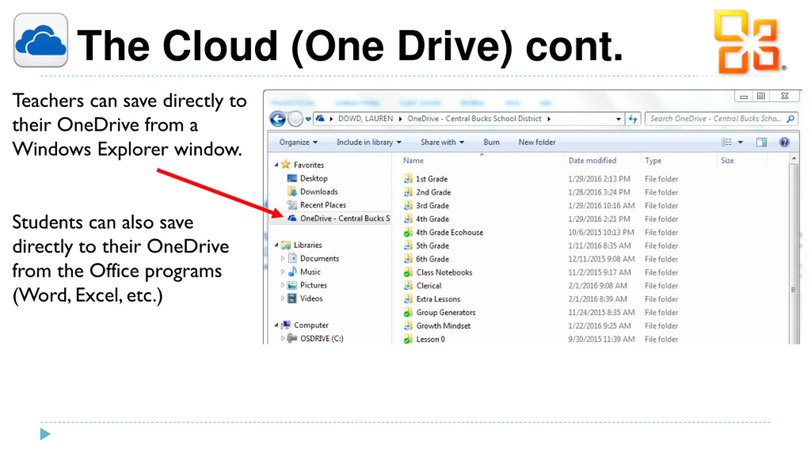Sort by the Size column header
811x456 pixels.
(727, 161)
